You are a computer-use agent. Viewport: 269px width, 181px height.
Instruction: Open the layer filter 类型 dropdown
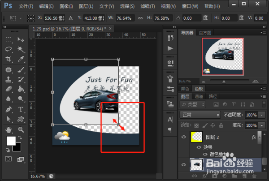tap(192, 104)
